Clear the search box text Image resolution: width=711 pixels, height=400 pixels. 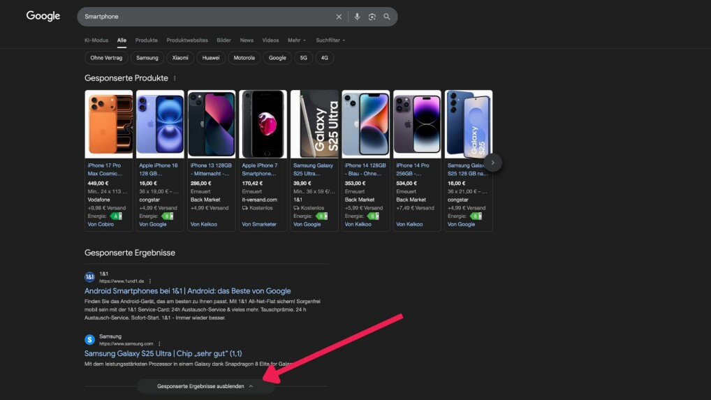pos(339,17)
